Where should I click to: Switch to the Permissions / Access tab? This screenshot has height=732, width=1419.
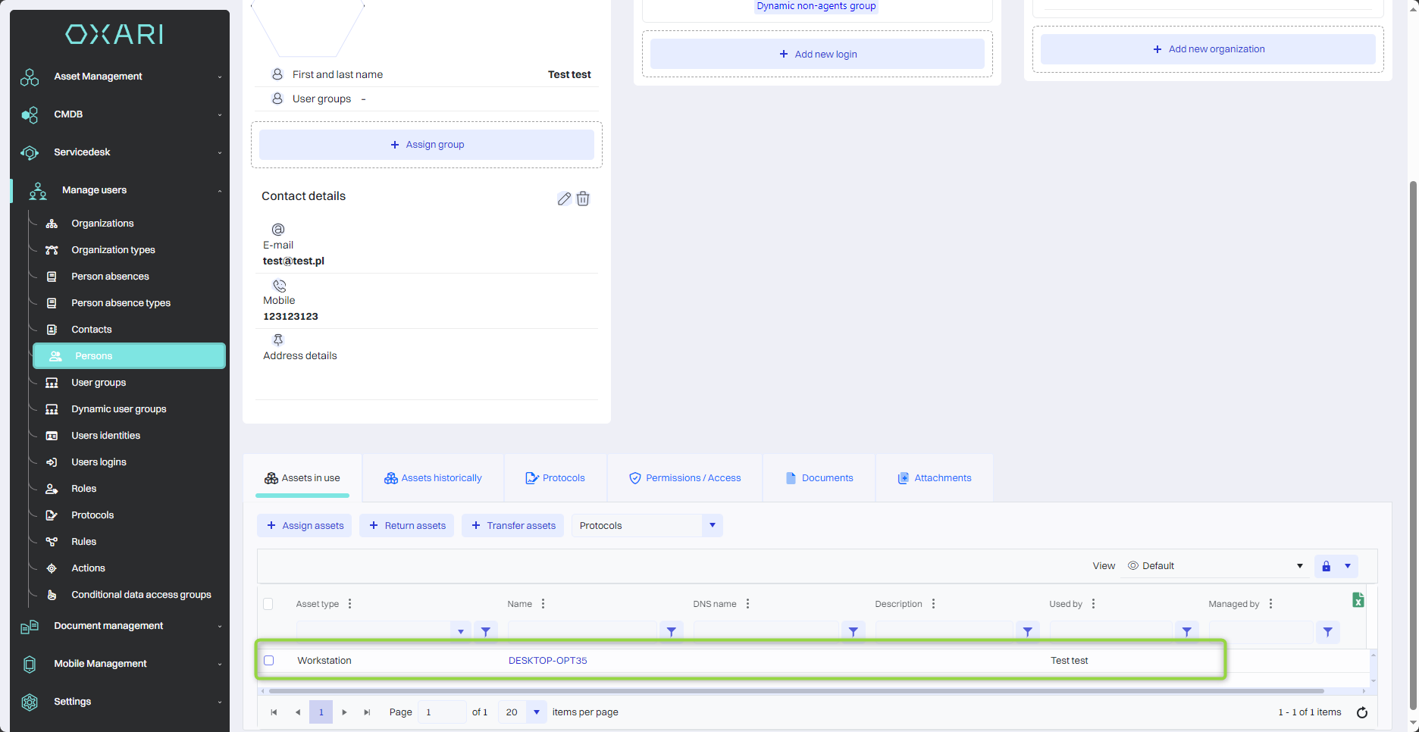point(684,478)
